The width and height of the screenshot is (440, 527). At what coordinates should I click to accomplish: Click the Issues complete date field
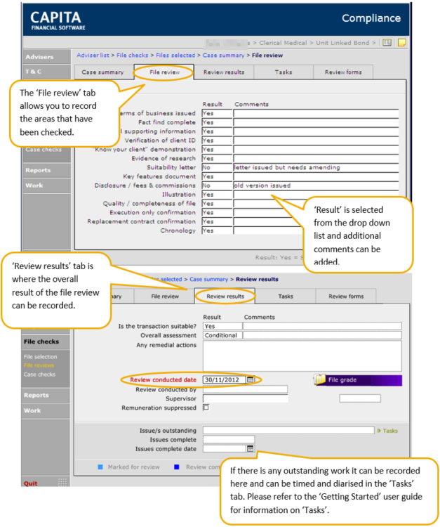tap(224, 449)
